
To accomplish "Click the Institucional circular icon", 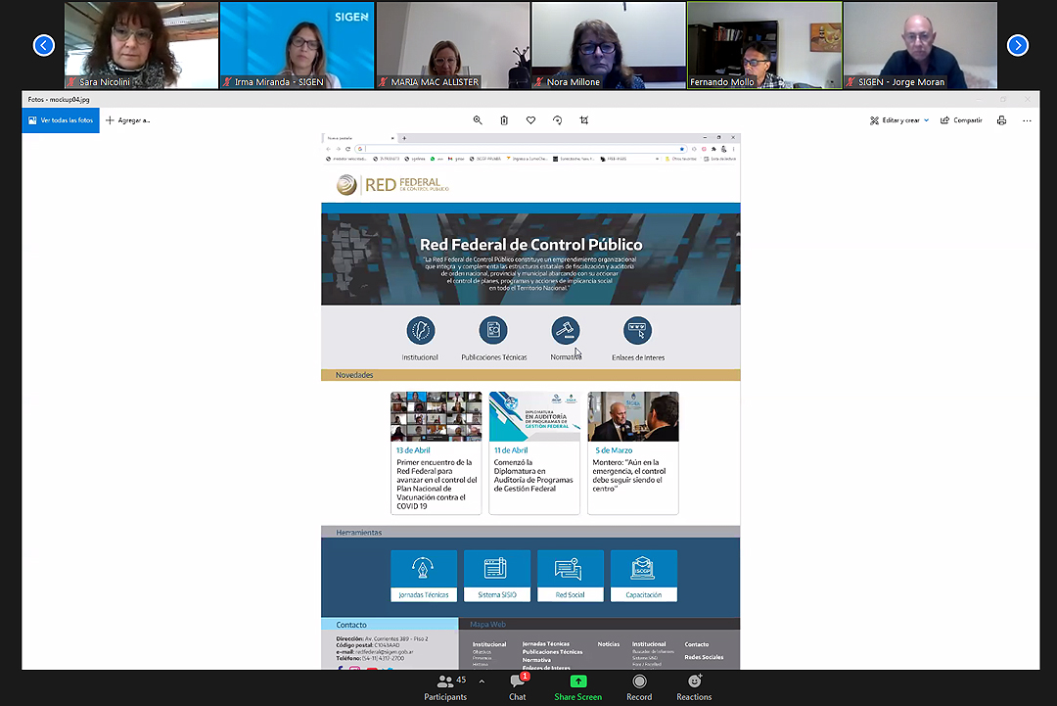I will (x=421, y=330).
